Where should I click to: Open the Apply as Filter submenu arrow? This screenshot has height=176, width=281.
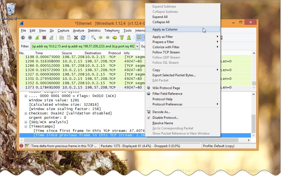[x=217, y=37]
